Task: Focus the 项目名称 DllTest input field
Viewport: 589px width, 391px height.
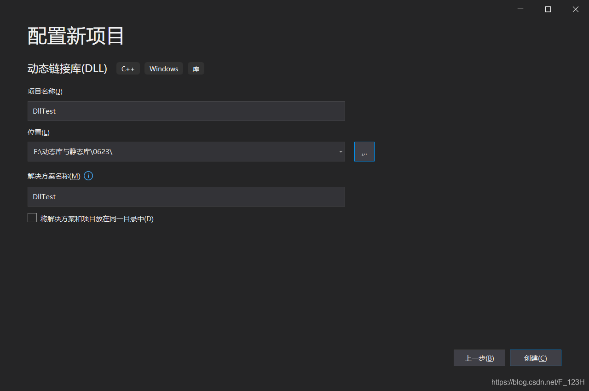Action: (x=186, y=111)
